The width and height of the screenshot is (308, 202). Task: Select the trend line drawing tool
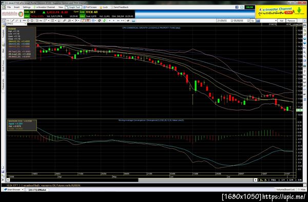tap(12, 20)
